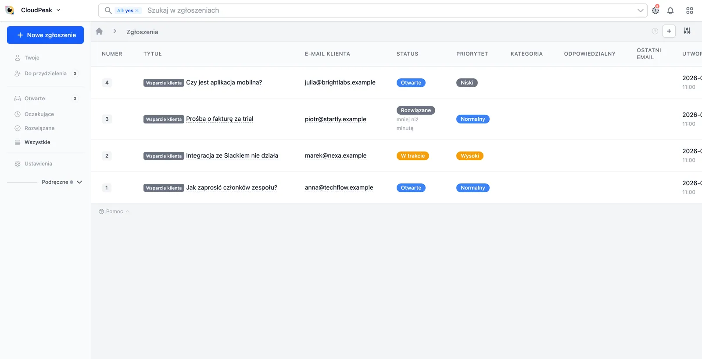Image resolution: width=702 pixels, height=359 pixels.
Task: Remove the "All: yes" search filter
Action: click(137, 11)
